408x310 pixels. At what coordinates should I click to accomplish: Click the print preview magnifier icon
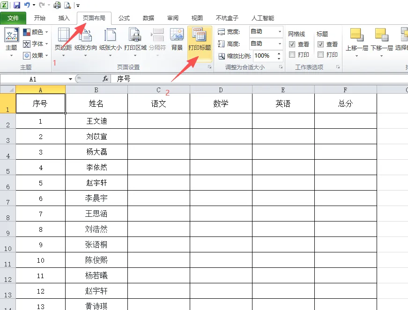[x=67, y=5]
